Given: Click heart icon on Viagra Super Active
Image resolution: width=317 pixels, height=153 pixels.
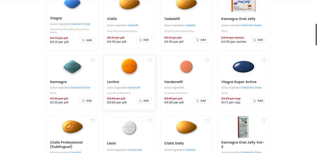Looking at the screenshot, I should (264, 60).
